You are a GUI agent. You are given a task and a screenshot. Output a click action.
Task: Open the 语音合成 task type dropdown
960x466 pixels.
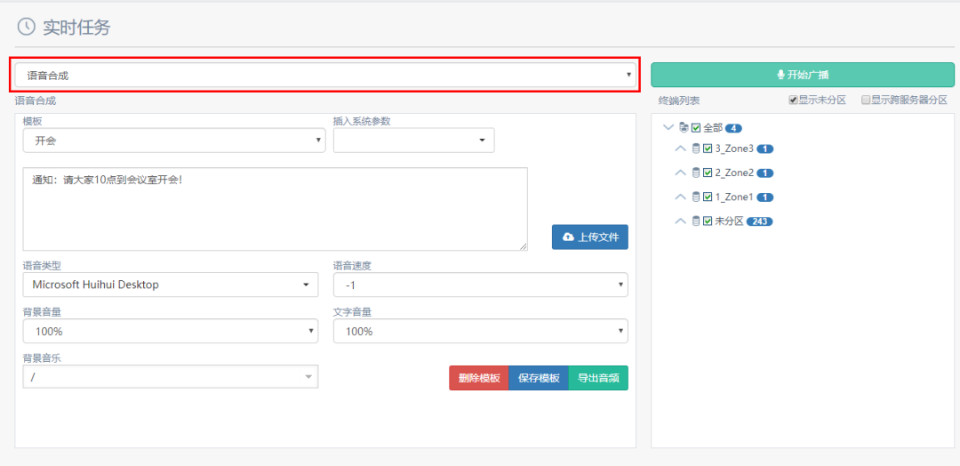324,76
